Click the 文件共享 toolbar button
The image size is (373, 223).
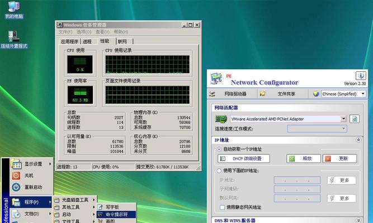tap(283, 94)
